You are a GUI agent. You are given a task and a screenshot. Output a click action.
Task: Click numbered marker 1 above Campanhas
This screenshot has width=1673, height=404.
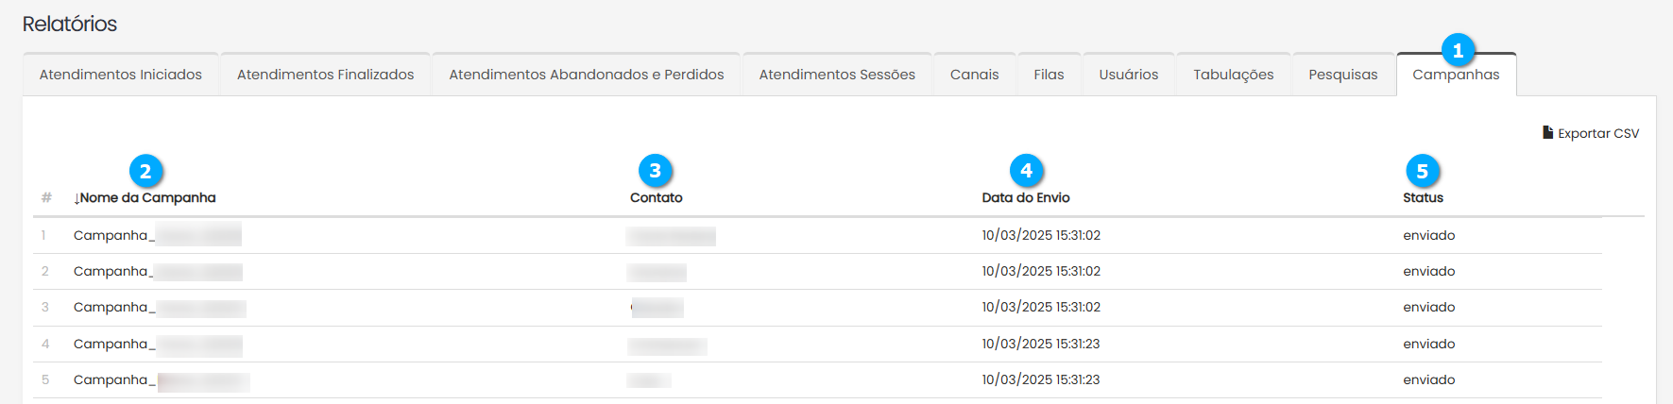pyautogui.click(x=1458, y=50)
